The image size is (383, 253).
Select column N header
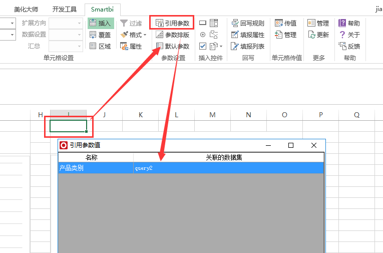point(248,115)
